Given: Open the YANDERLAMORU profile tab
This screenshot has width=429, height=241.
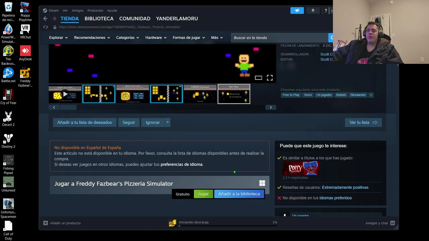Looking at the screenshot, I should (177, 19).
